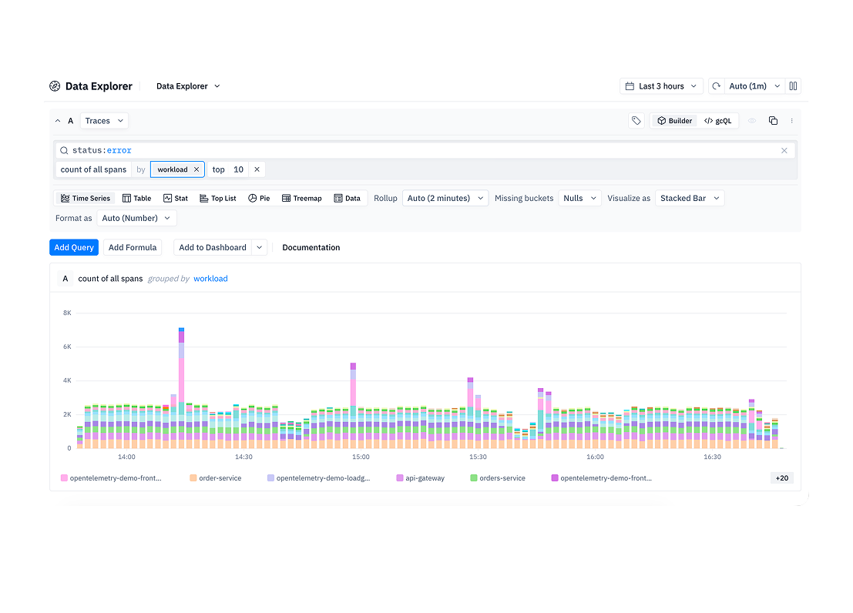Click the Add Query button

click(x=74, y=247)
